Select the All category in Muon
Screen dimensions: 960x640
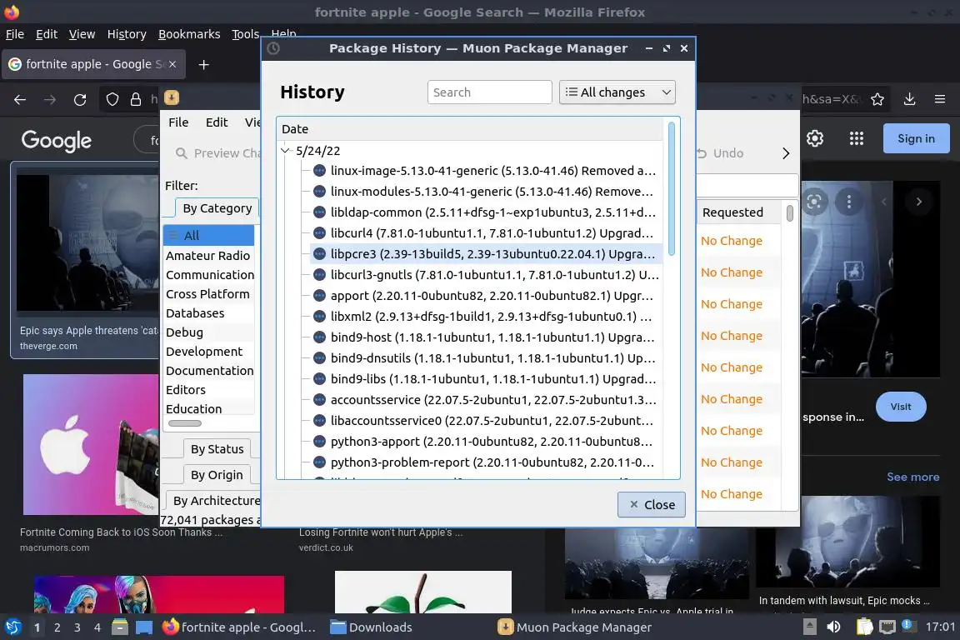pos(209,235)
